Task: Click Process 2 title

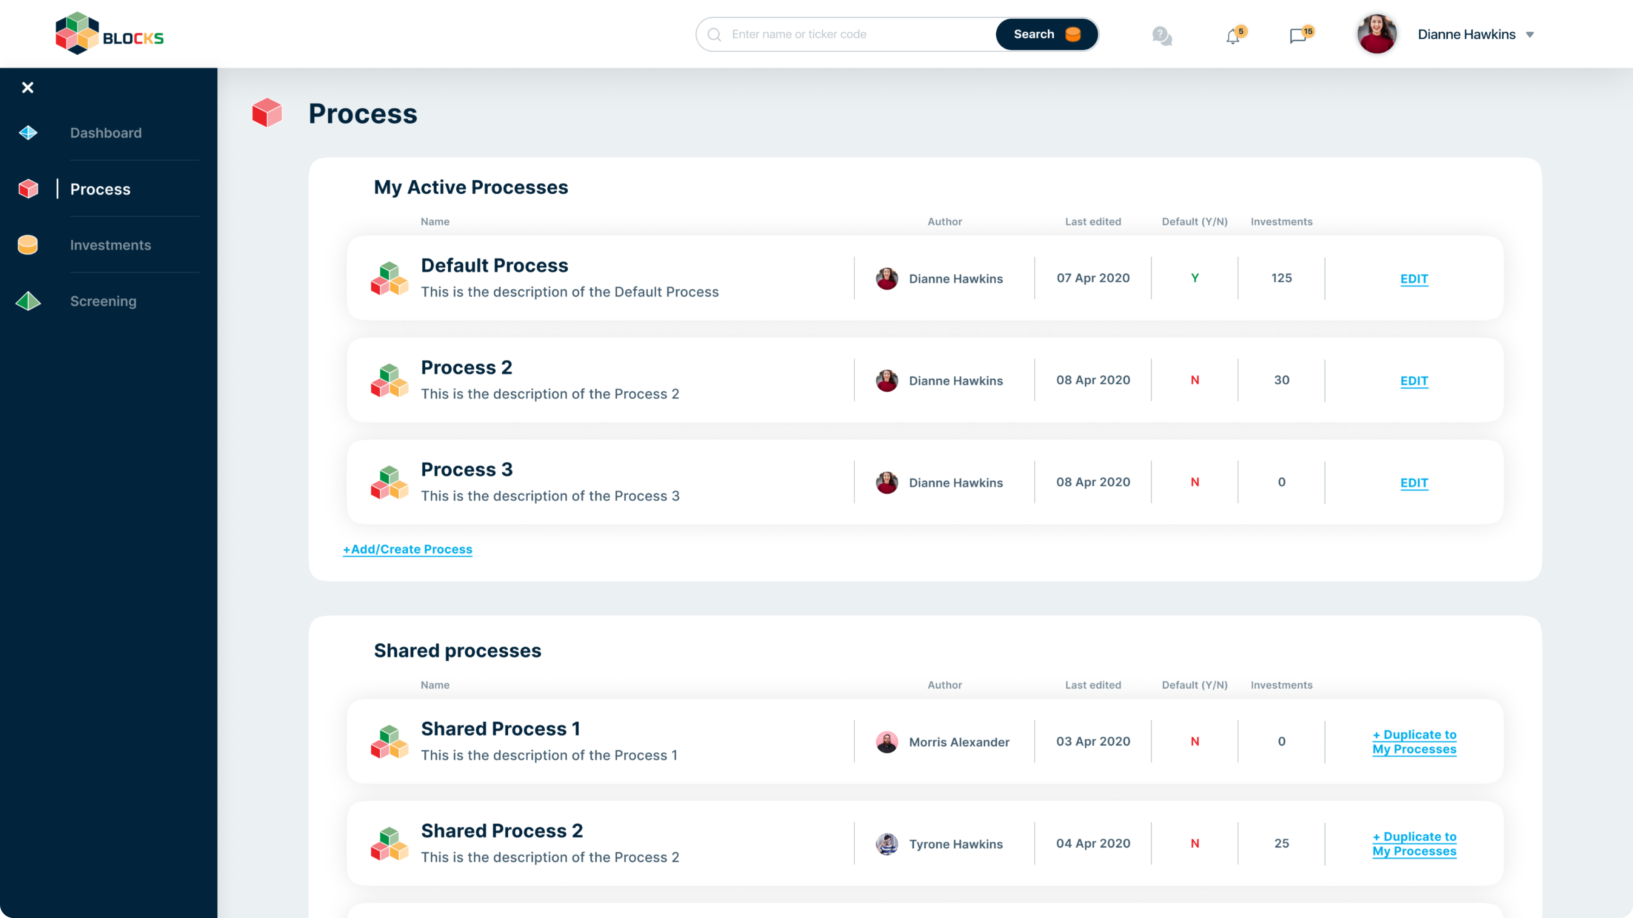Action: click(467, 368)
